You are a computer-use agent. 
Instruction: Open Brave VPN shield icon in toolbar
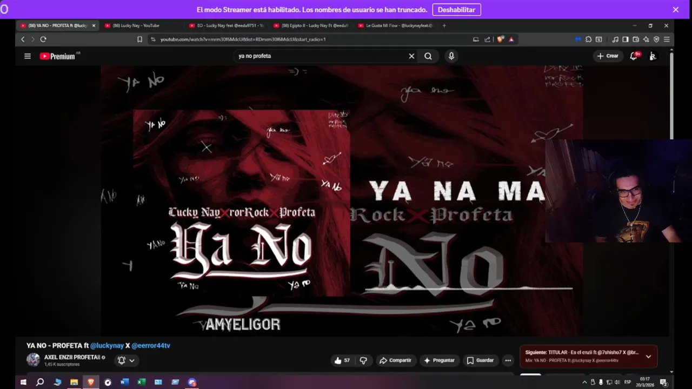pos(656,39)
